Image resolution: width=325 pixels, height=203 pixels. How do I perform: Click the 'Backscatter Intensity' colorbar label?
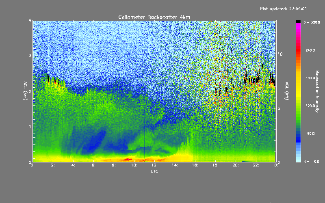click(x=317, y=91)
